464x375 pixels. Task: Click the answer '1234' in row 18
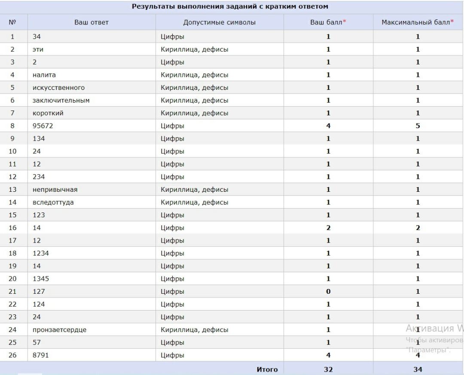pos(41,253)
